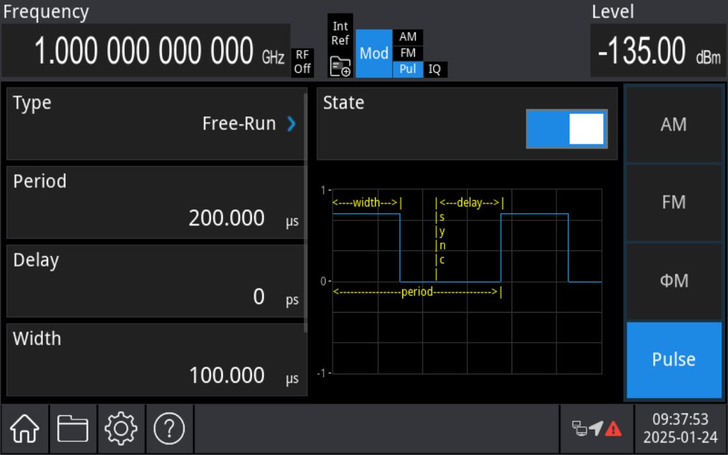Click the red warning triangle in status bar
The width and height of the screenshot is (728, 455).
click(614, 429)
